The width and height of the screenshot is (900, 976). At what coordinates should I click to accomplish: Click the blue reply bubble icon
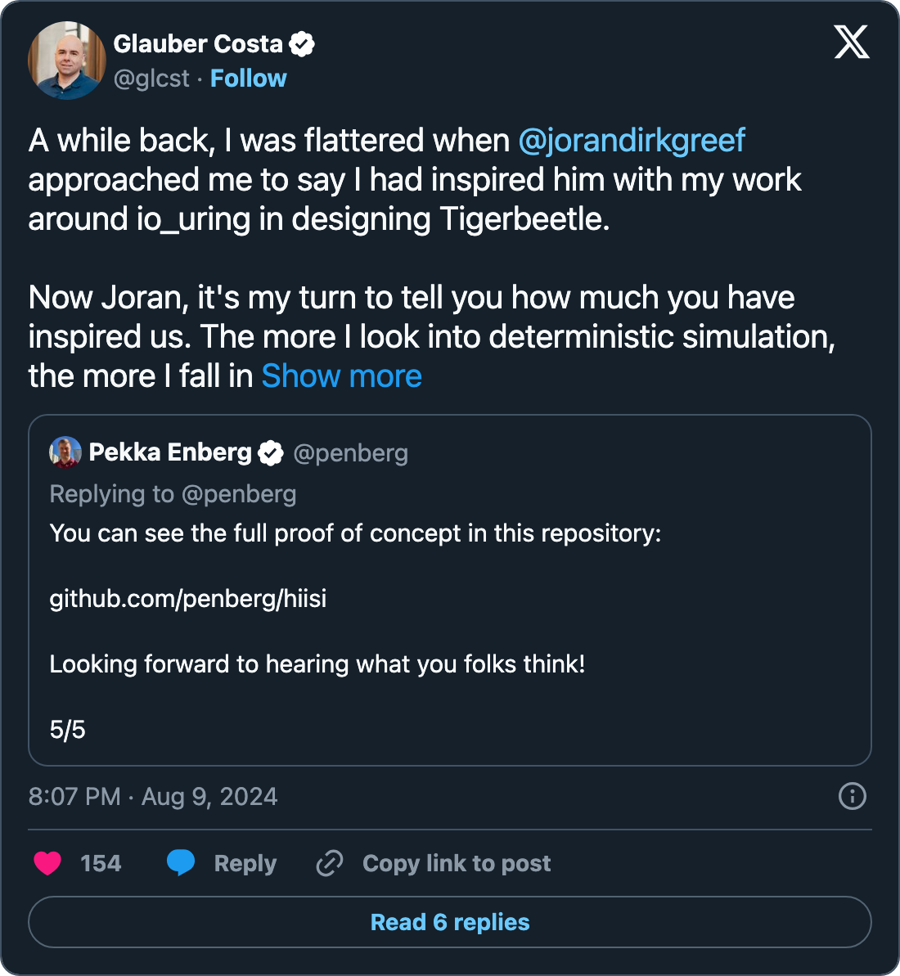coord(181,863)
